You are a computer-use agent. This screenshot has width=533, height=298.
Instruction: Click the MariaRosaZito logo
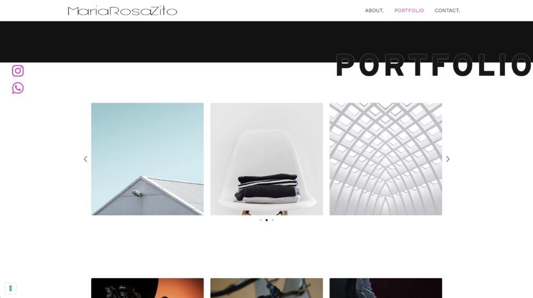(x=122, y=11)
